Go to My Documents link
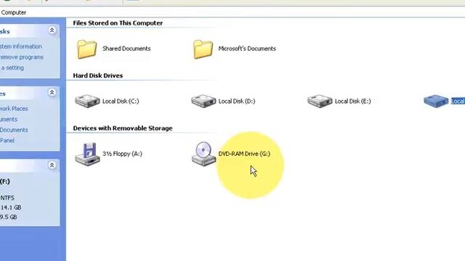This screenshot has height=261, width=465. (x=9, y=119)
